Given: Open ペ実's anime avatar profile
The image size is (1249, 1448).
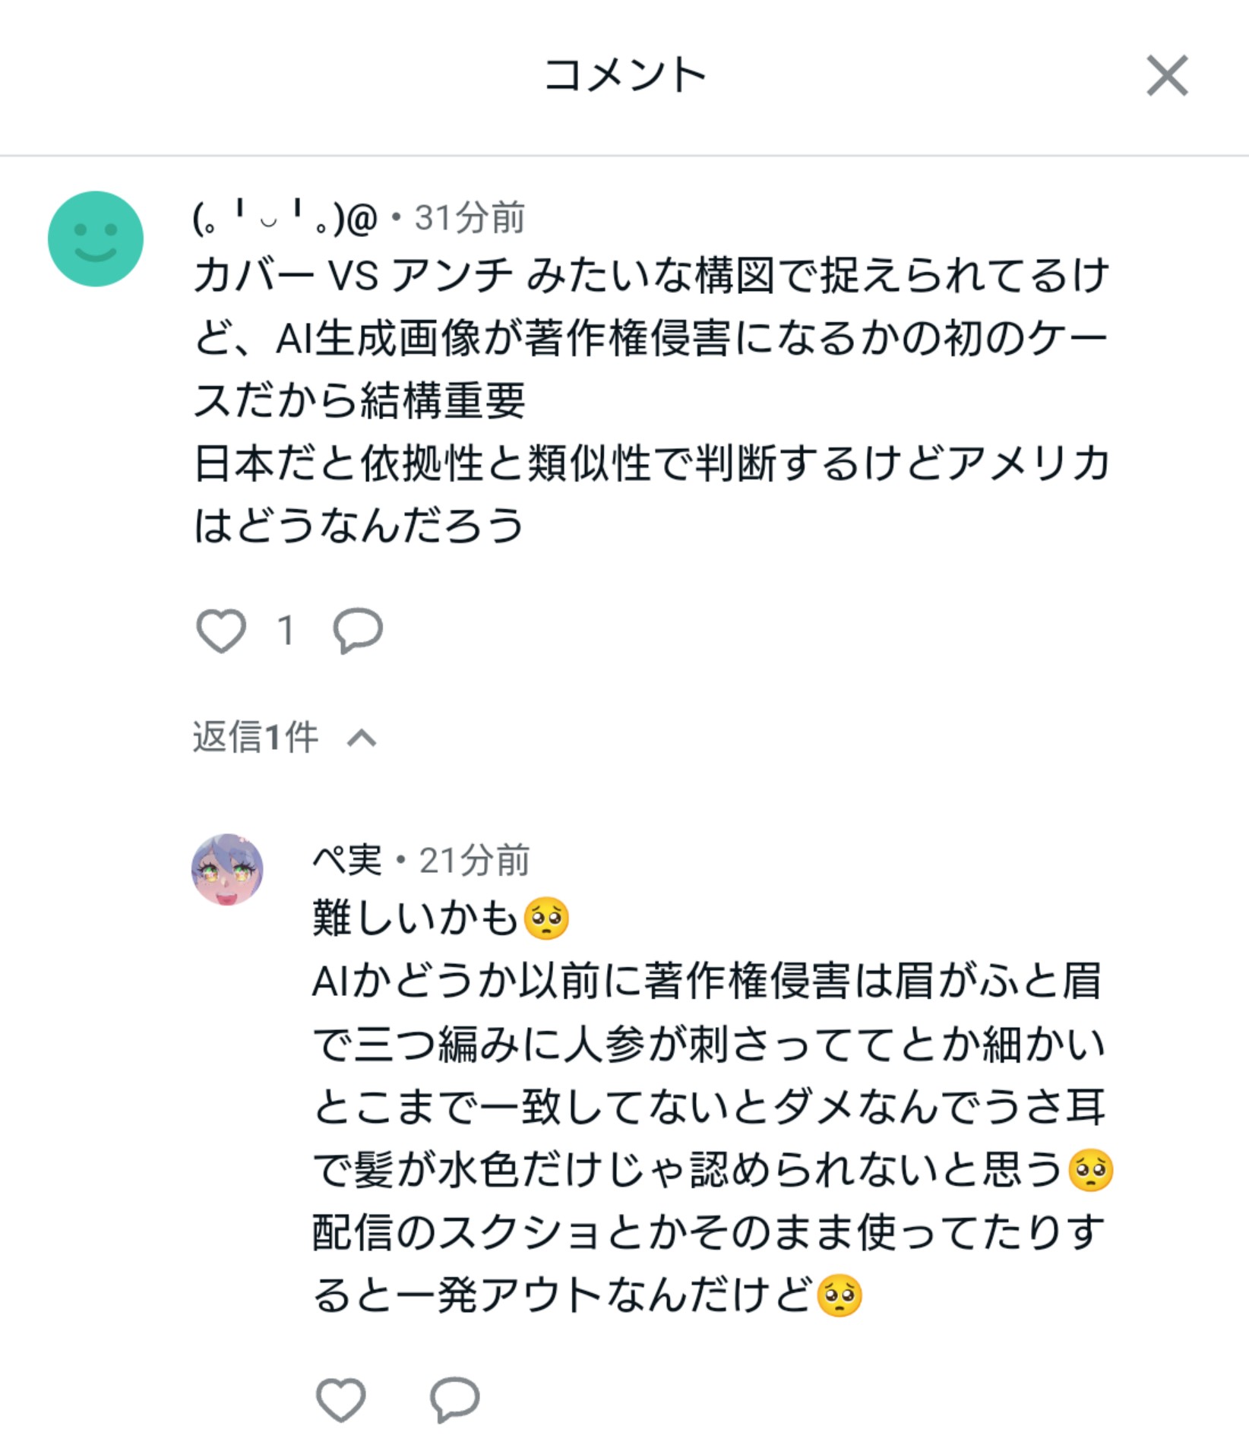Looking at the screenshot, I should pos(227,870).
